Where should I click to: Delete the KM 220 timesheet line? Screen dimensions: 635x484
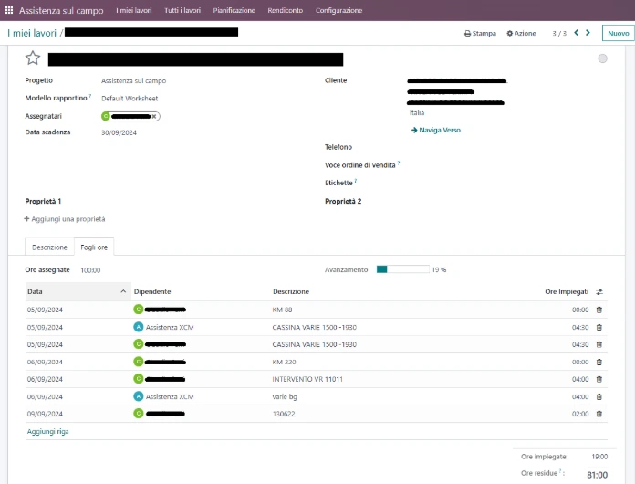coord(599,362)
